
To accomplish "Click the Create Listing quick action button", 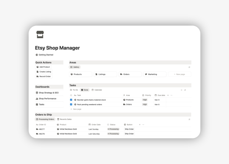I will tap(44, 72).
